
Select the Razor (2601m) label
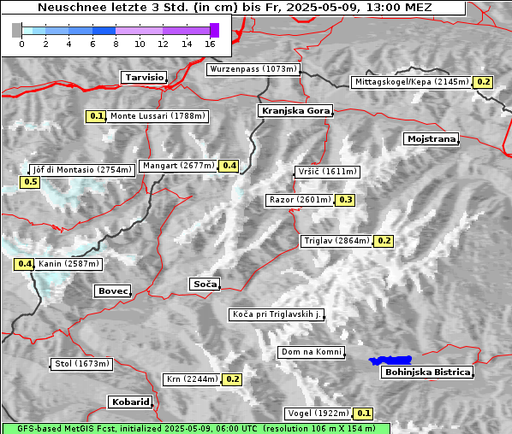tap(300, 200)
